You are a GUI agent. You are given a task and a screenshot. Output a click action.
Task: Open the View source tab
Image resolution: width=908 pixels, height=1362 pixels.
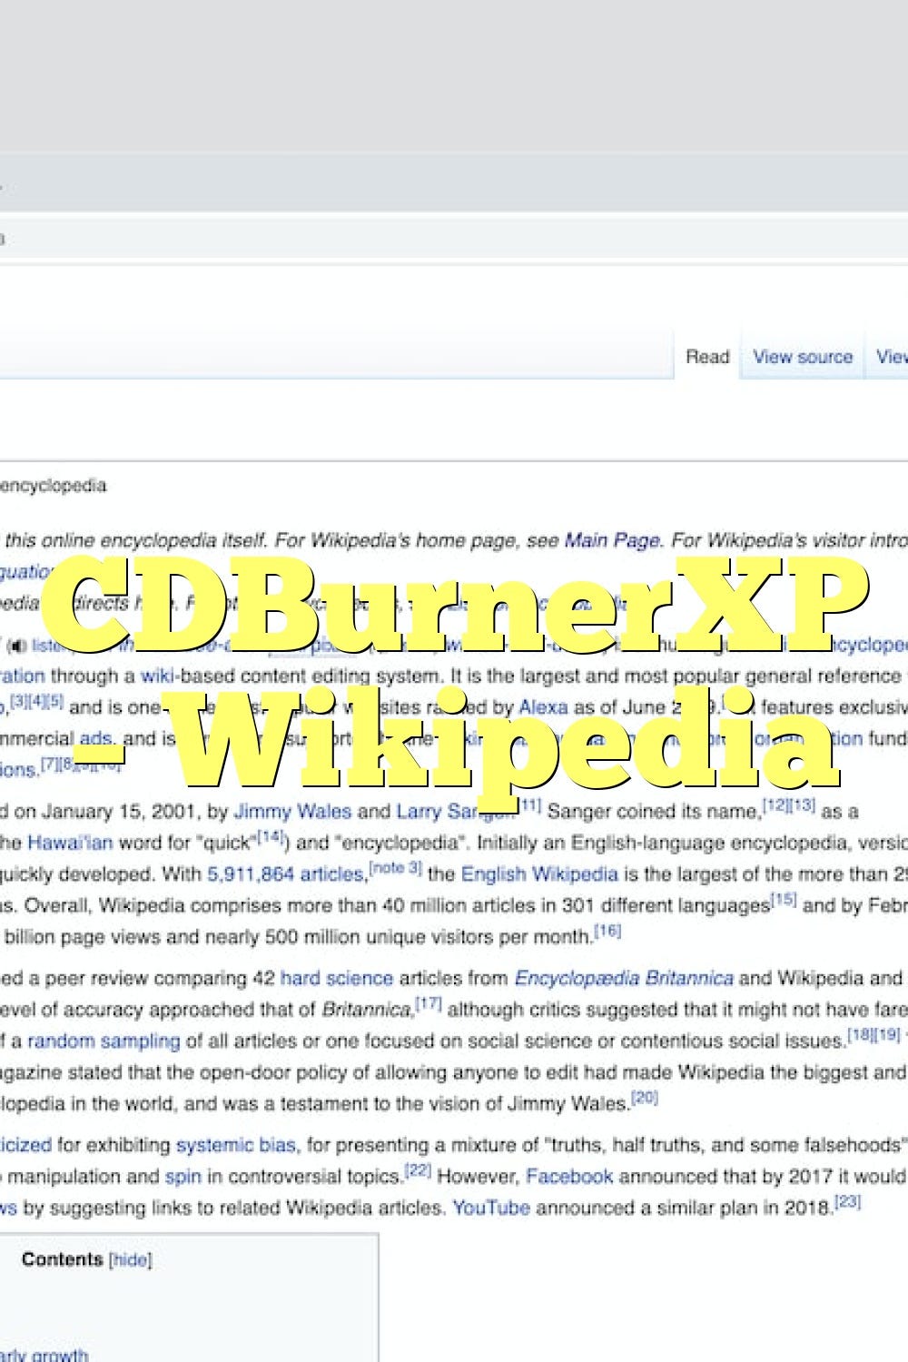pos(803,357)
